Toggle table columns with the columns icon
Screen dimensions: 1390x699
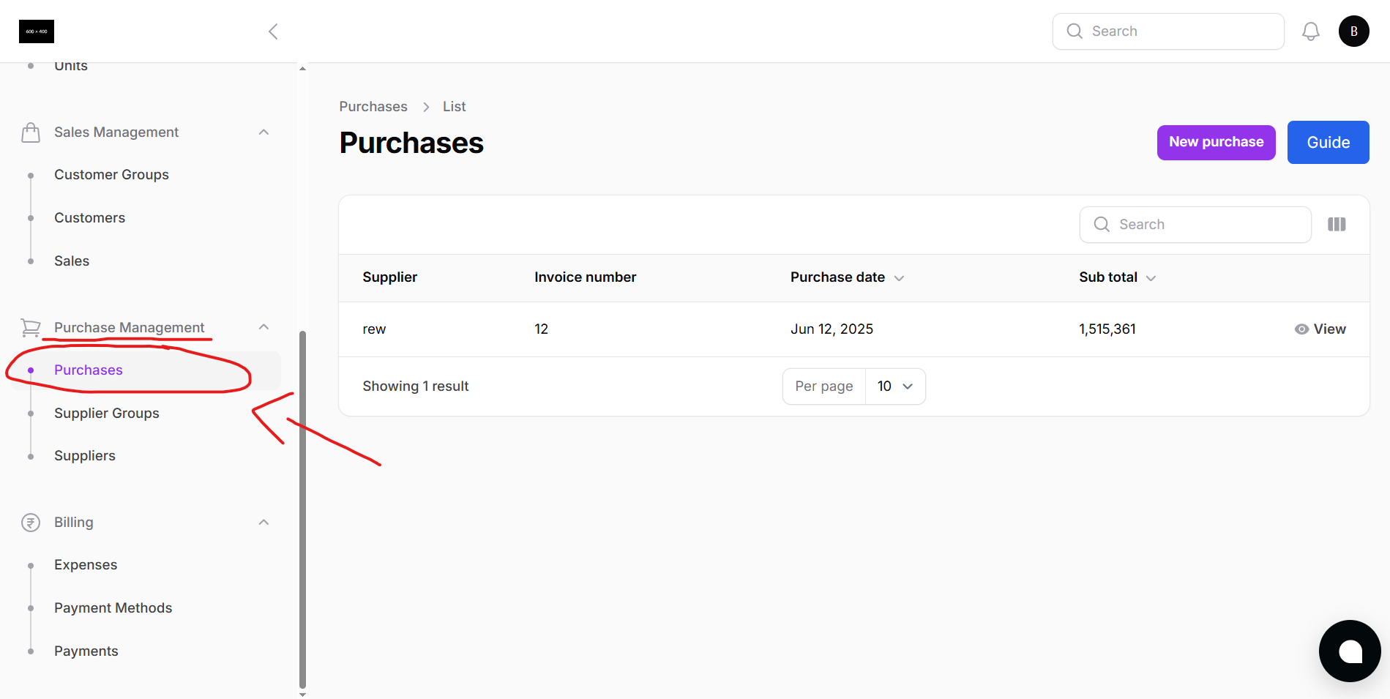(1337, 225)
